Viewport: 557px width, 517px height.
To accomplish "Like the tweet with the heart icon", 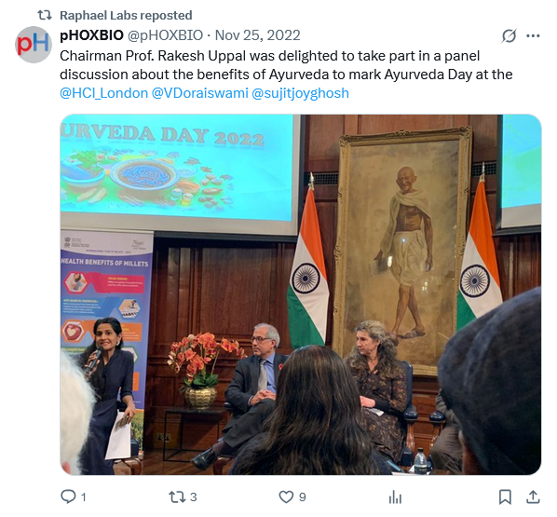I will (x=286, y=497).
